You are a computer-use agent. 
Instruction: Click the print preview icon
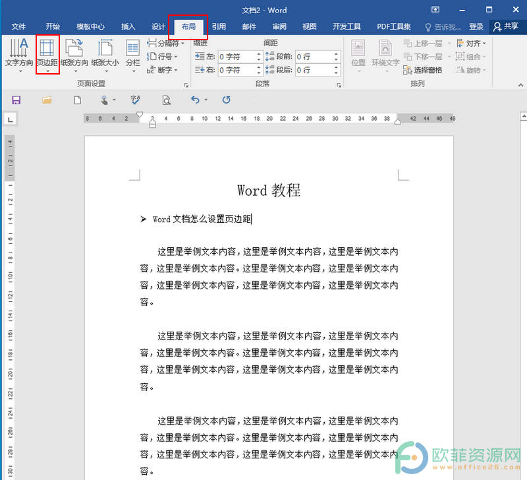click(167, 100)
